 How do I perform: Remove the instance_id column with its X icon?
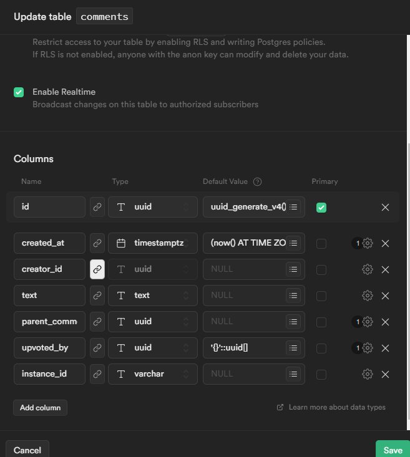click(x=385, y=374)
